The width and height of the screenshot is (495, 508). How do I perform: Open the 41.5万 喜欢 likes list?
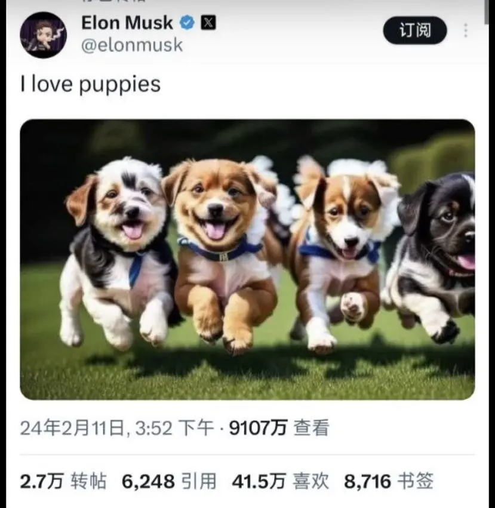coord(281,481)
